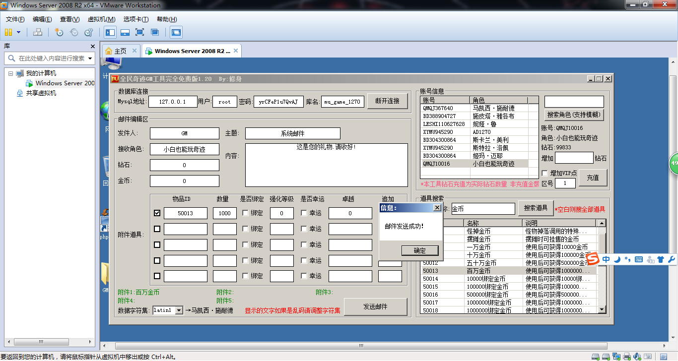Click the 增加 钻石 amount field
678x361 pixels.
tap(574, 158)
